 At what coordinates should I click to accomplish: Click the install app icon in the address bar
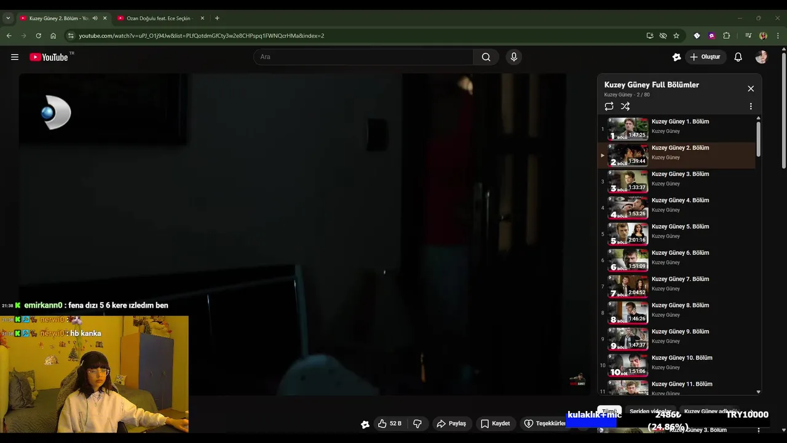(x=650, y=36)
